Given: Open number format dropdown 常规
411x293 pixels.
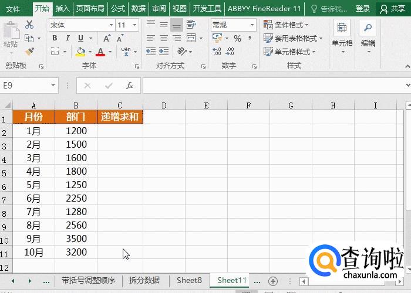Looking at the screenshot, I should coord(252,25).
